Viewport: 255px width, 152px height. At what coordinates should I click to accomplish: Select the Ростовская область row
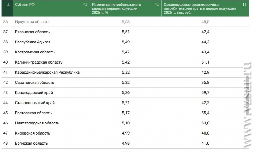(x=125, y=113)
